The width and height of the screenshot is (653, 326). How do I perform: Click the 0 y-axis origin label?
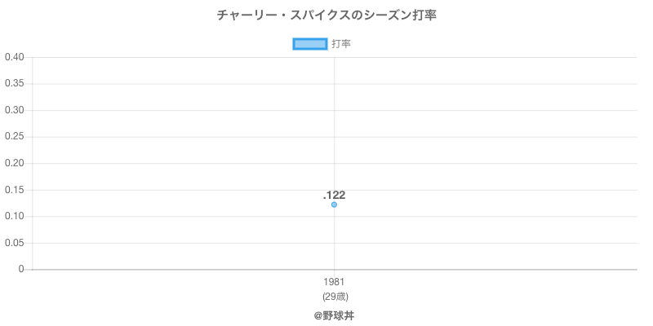22,269
